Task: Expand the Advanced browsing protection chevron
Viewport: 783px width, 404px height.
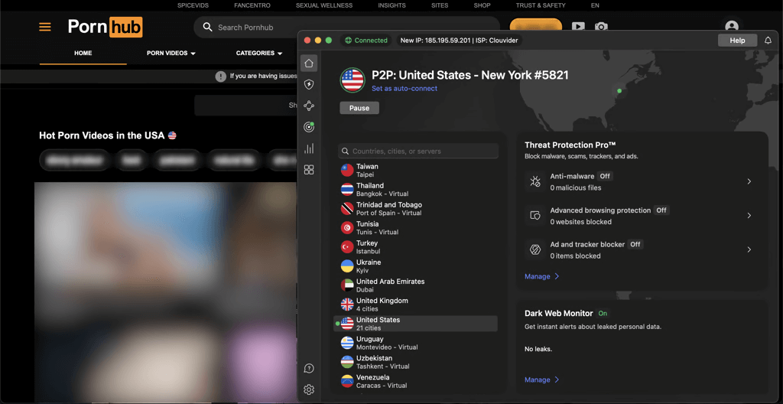Action: point(749,216)
